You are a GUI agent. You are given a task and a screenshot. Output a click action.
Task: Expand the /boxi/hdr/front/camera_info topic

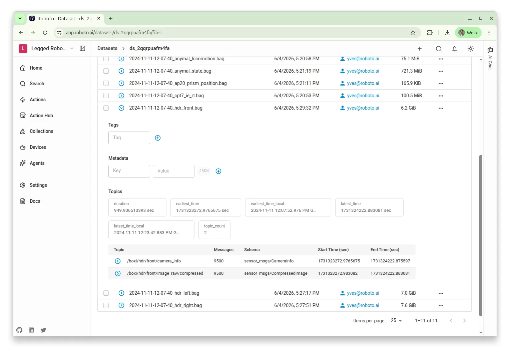[x=118, y=261]
